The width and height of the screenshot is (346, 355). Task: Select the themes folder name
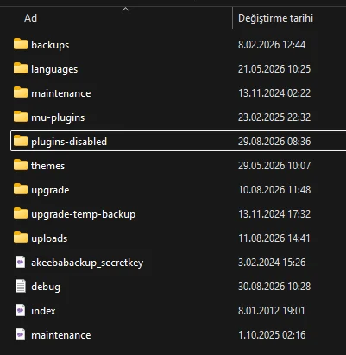point(47,166)
